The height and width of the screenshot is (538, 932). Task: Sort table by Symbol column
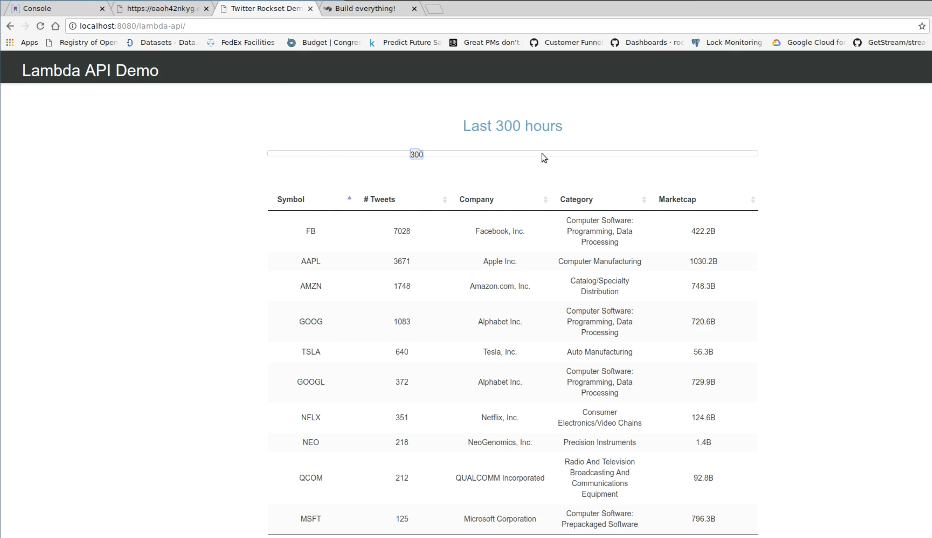click(x=291, y=200)
